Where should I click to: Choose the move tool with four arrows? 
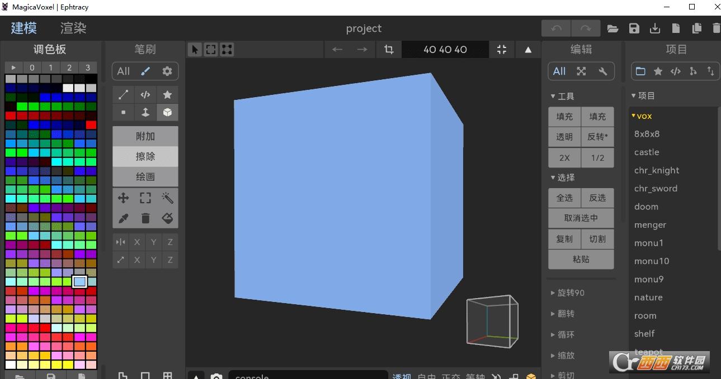pos(124,198)
